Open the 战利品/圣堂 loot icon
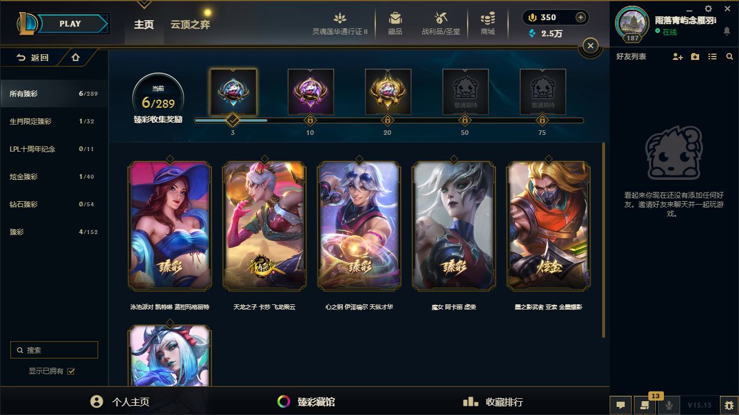This screenshot has height=415, width=739. tap(441, 18)
